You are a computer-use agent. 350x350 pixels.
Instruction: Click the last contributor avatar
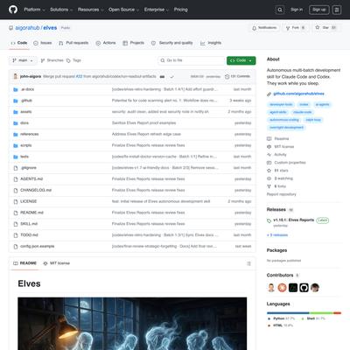coord(315,288)
